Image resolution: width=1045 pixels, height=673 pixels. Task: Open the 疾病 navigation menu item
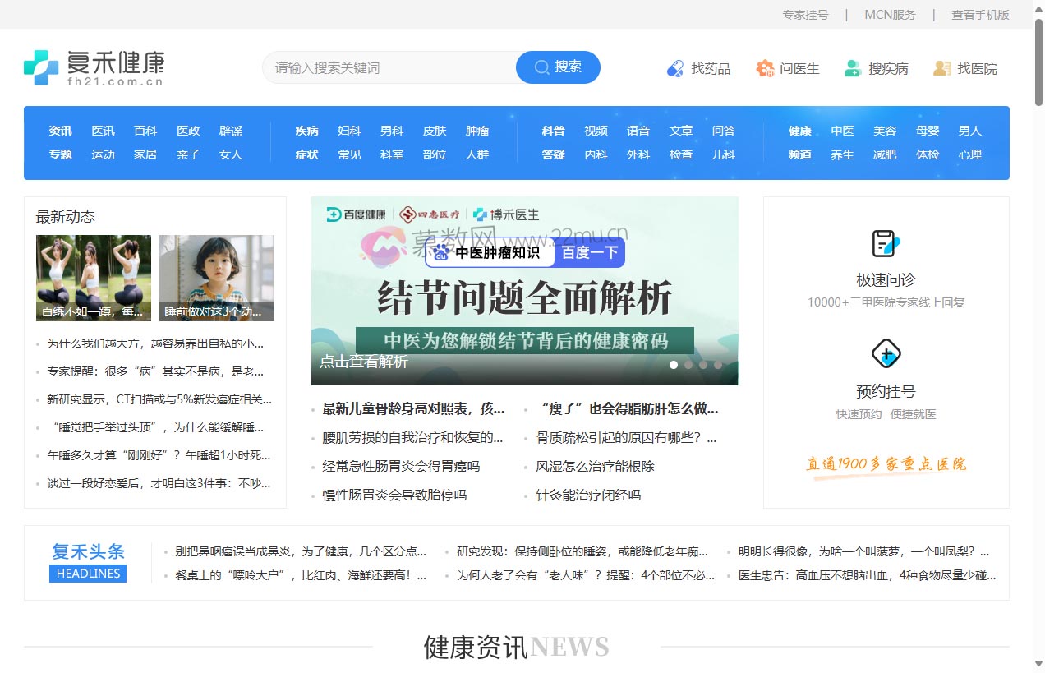pyautogui.click(x=306, y=131)
